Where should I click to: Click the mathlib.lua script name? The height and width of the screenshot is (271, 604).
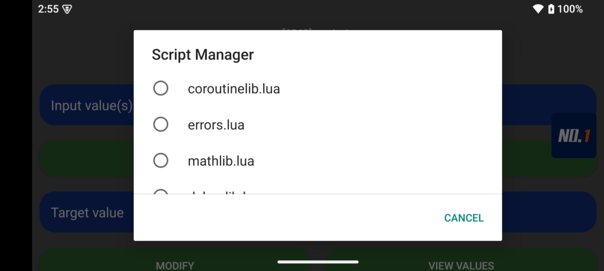click(x=221, y=161)
